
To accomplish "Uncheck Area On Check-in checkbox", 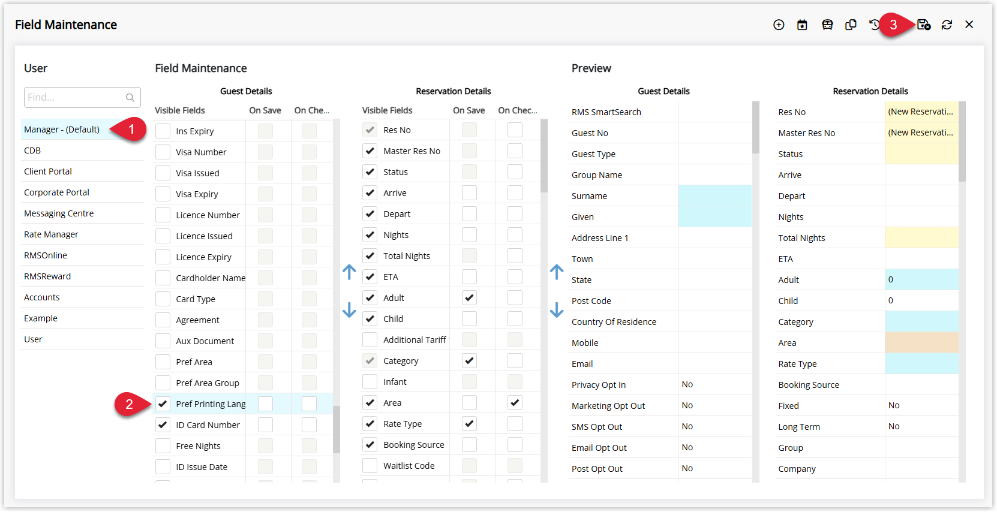I will pos(515,402).
